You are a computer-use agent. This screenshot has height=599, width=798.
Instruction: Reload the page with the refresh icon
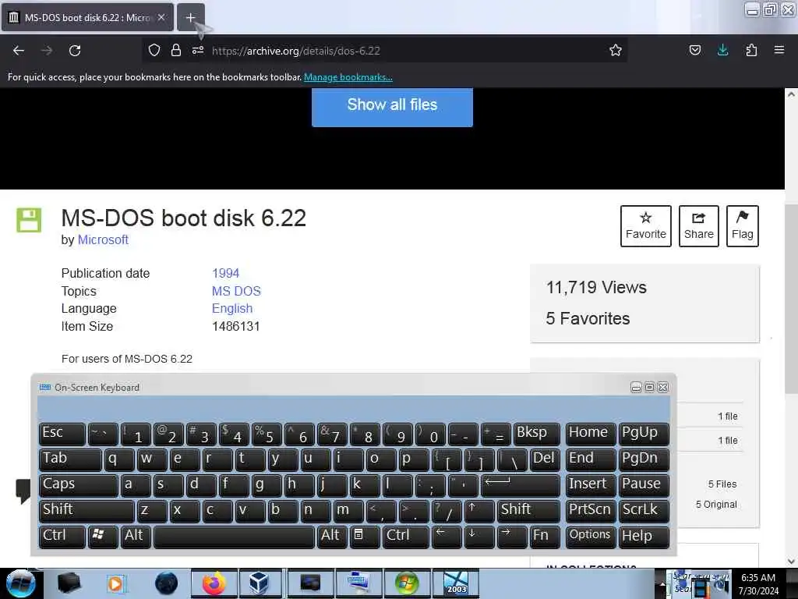click(x=75, y=51)
